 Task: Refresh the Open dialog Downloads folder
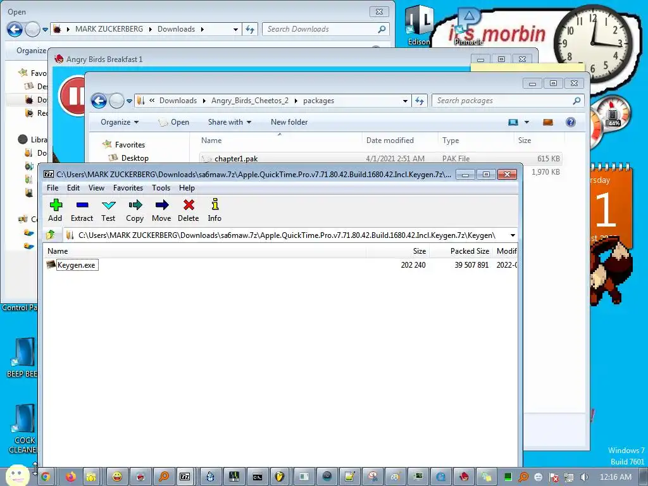point(250,29)
